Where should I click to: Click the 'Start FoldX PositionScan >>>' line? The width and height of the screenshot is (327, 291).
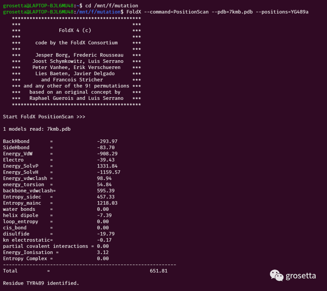tap(44, 117)
